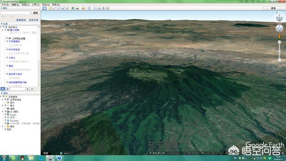Toggle the Gallery layer checkbox
286x161 pixels.
coord(5,120)
